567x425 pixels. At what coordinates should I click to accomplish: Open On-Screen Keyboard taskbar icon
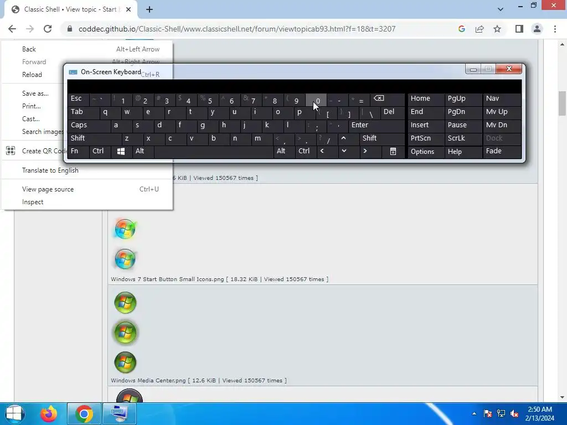point(120,414)
